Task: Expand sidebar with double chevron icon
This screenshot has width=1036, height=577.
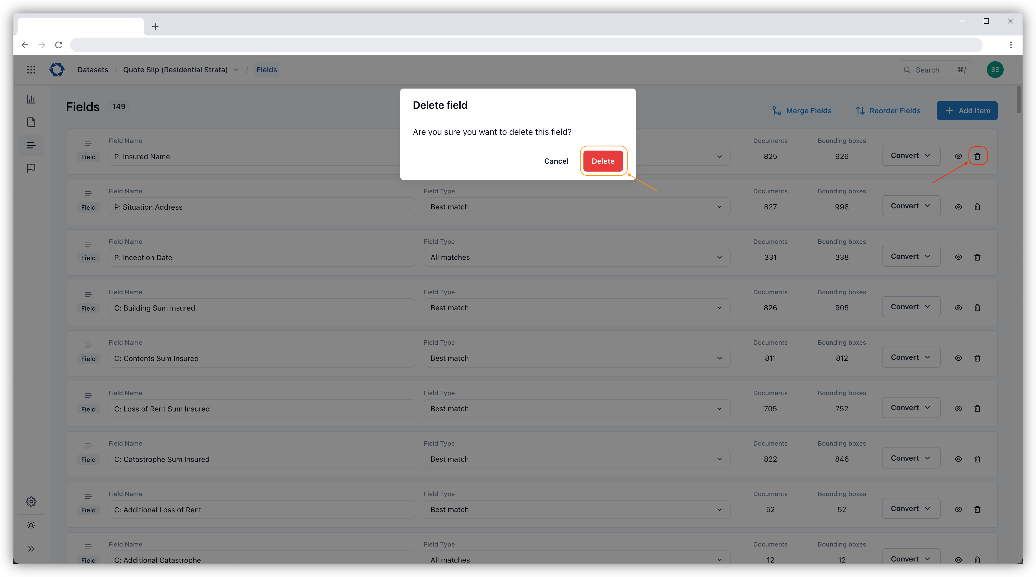Action: pyautogui.click(x=31, y=549)
